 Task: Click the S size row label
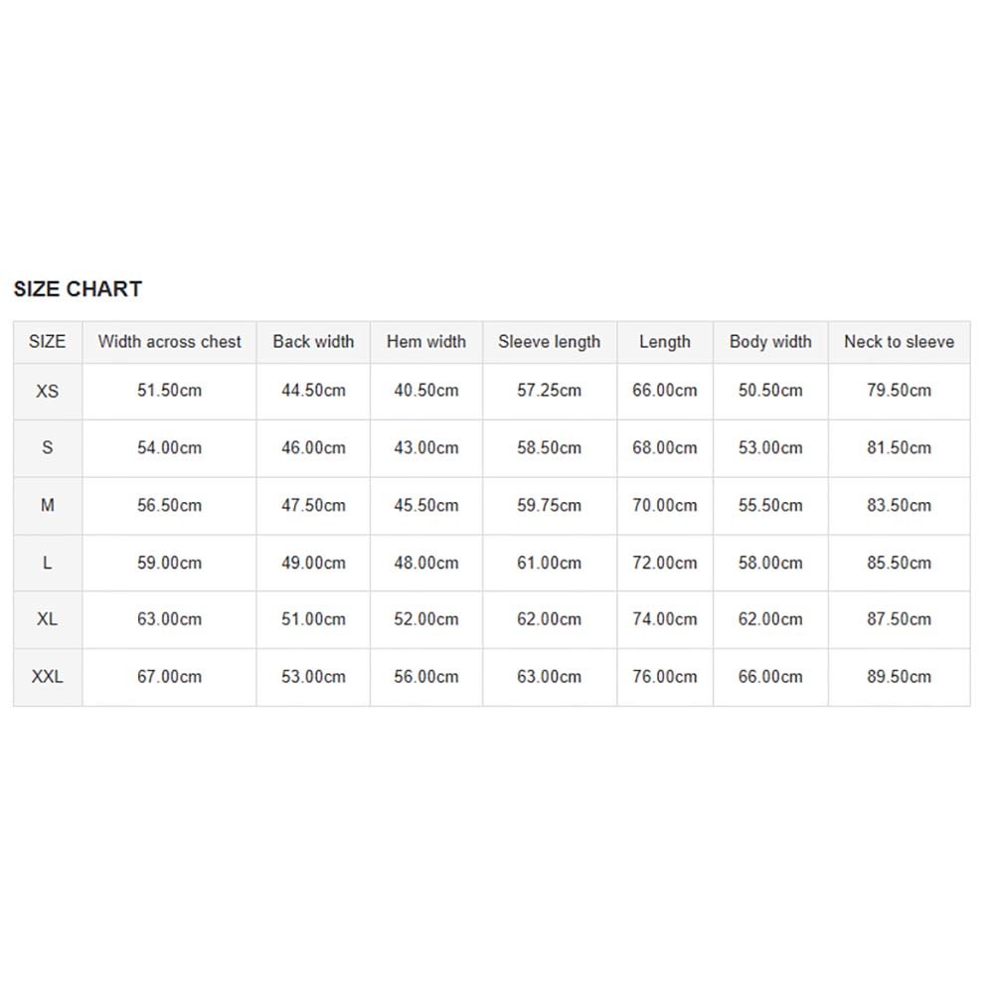click(x=47, y=448)
